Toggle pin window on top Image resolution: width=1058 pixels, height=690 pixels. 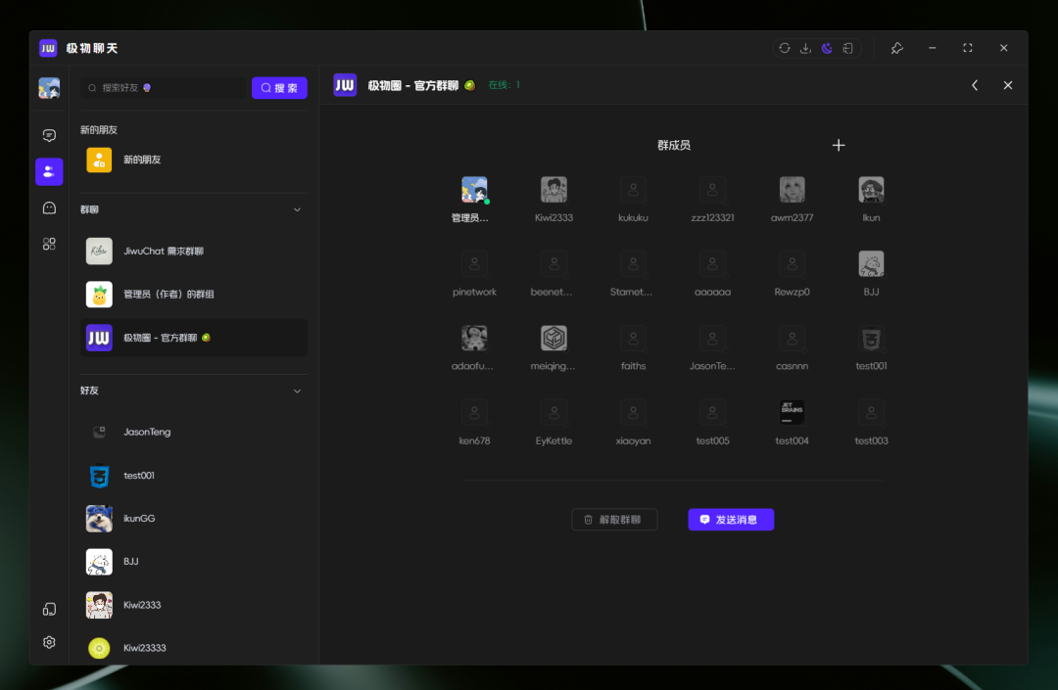coord(896,48)
